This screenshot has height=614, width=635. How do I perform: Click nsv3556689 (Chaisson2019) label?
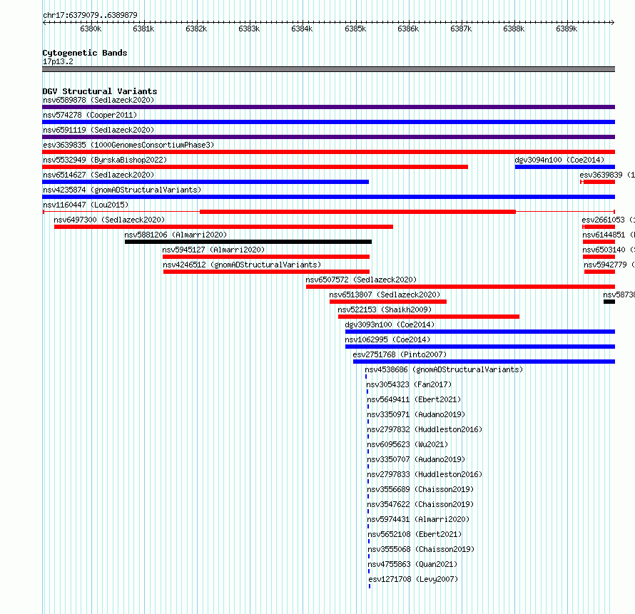pyautogui.click(x=420, y=489)
